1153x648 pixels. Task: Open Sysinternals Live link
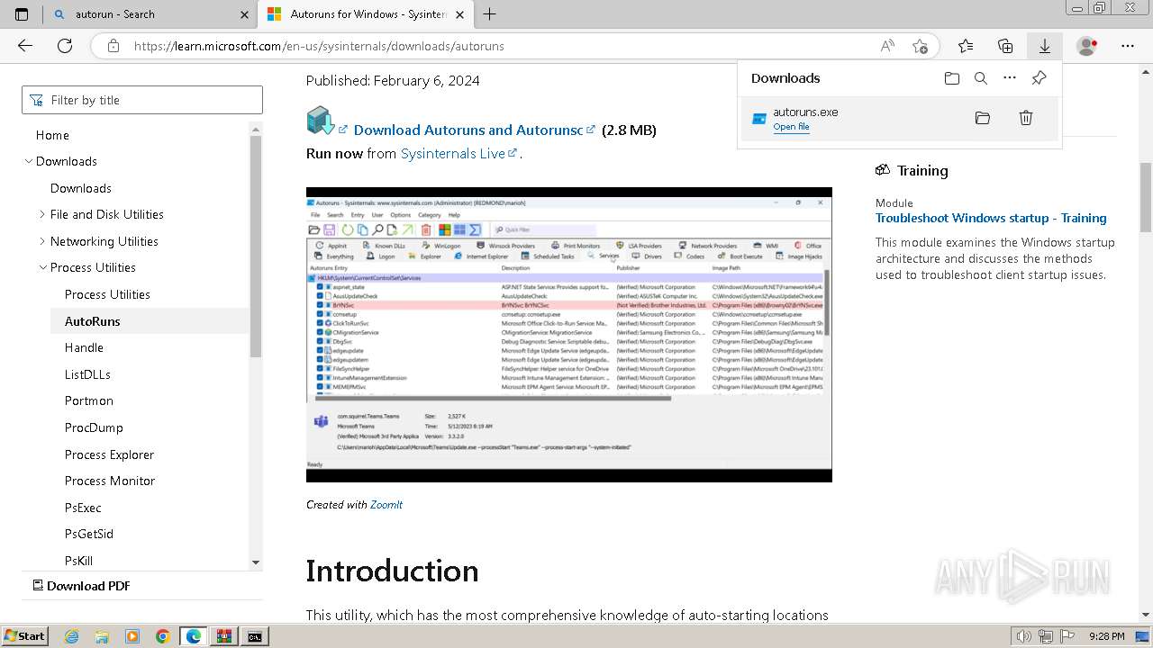click(453, 153)
